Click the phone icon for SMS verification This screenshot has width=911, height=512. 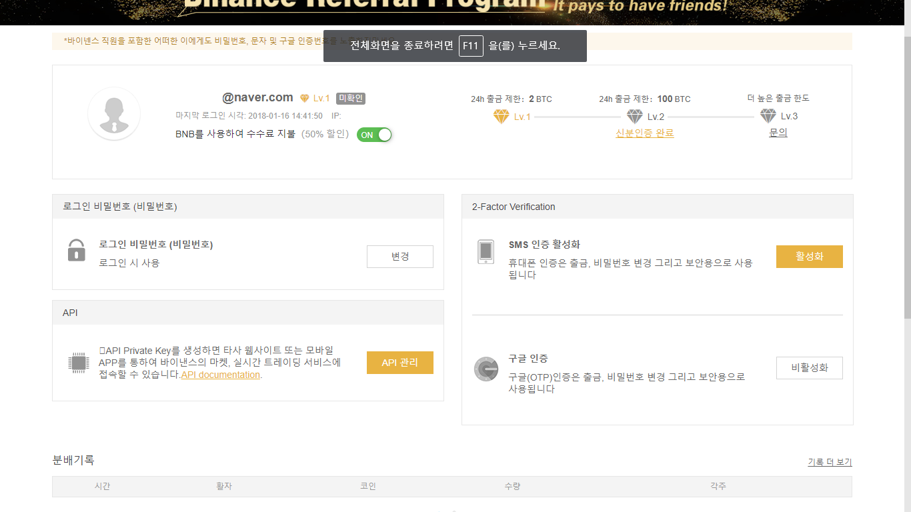[486, 252]
